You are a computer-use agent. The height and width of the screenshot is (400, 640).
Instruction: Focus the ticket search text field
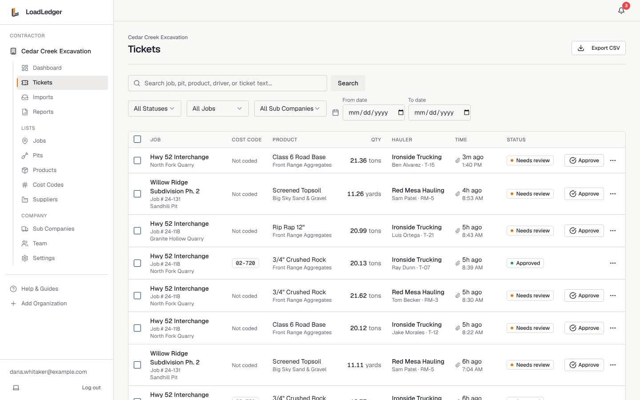[228, 83]
